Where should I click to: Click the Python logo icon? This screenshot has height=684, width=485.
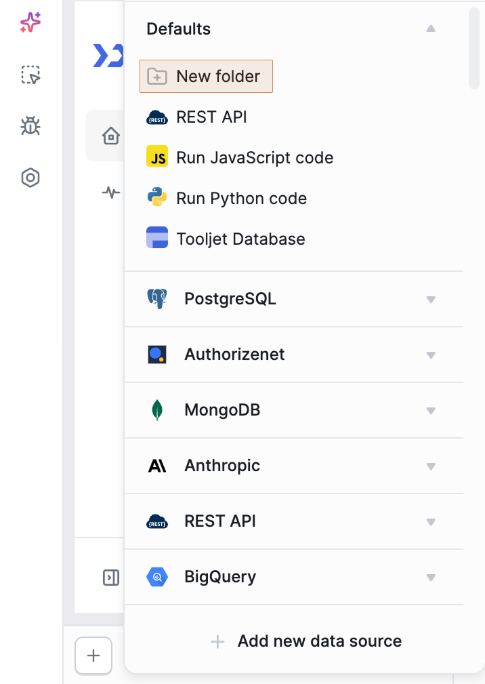[157, 197]
